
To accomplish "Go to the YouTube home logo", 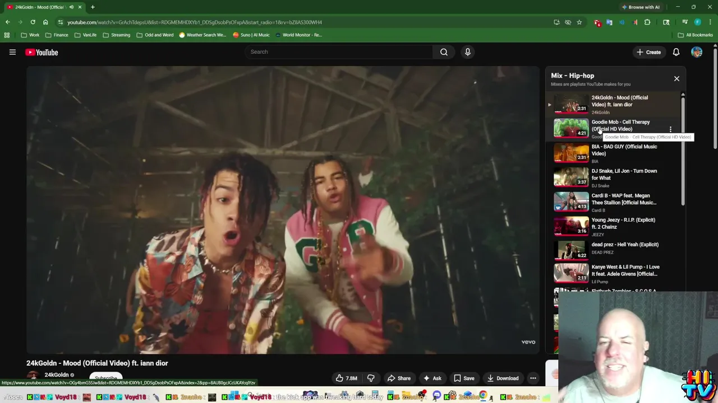I will 42,52.
